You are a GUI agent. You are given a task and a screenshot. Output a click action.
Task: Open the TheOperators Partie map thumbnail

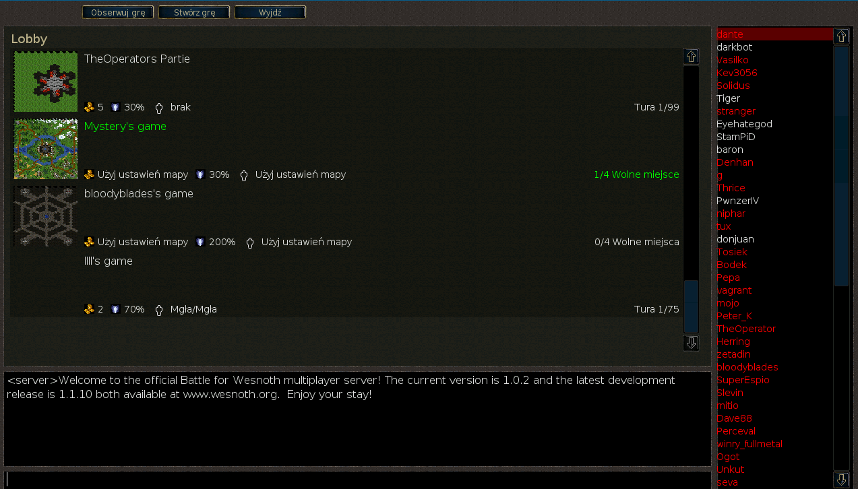pos(46,81)
